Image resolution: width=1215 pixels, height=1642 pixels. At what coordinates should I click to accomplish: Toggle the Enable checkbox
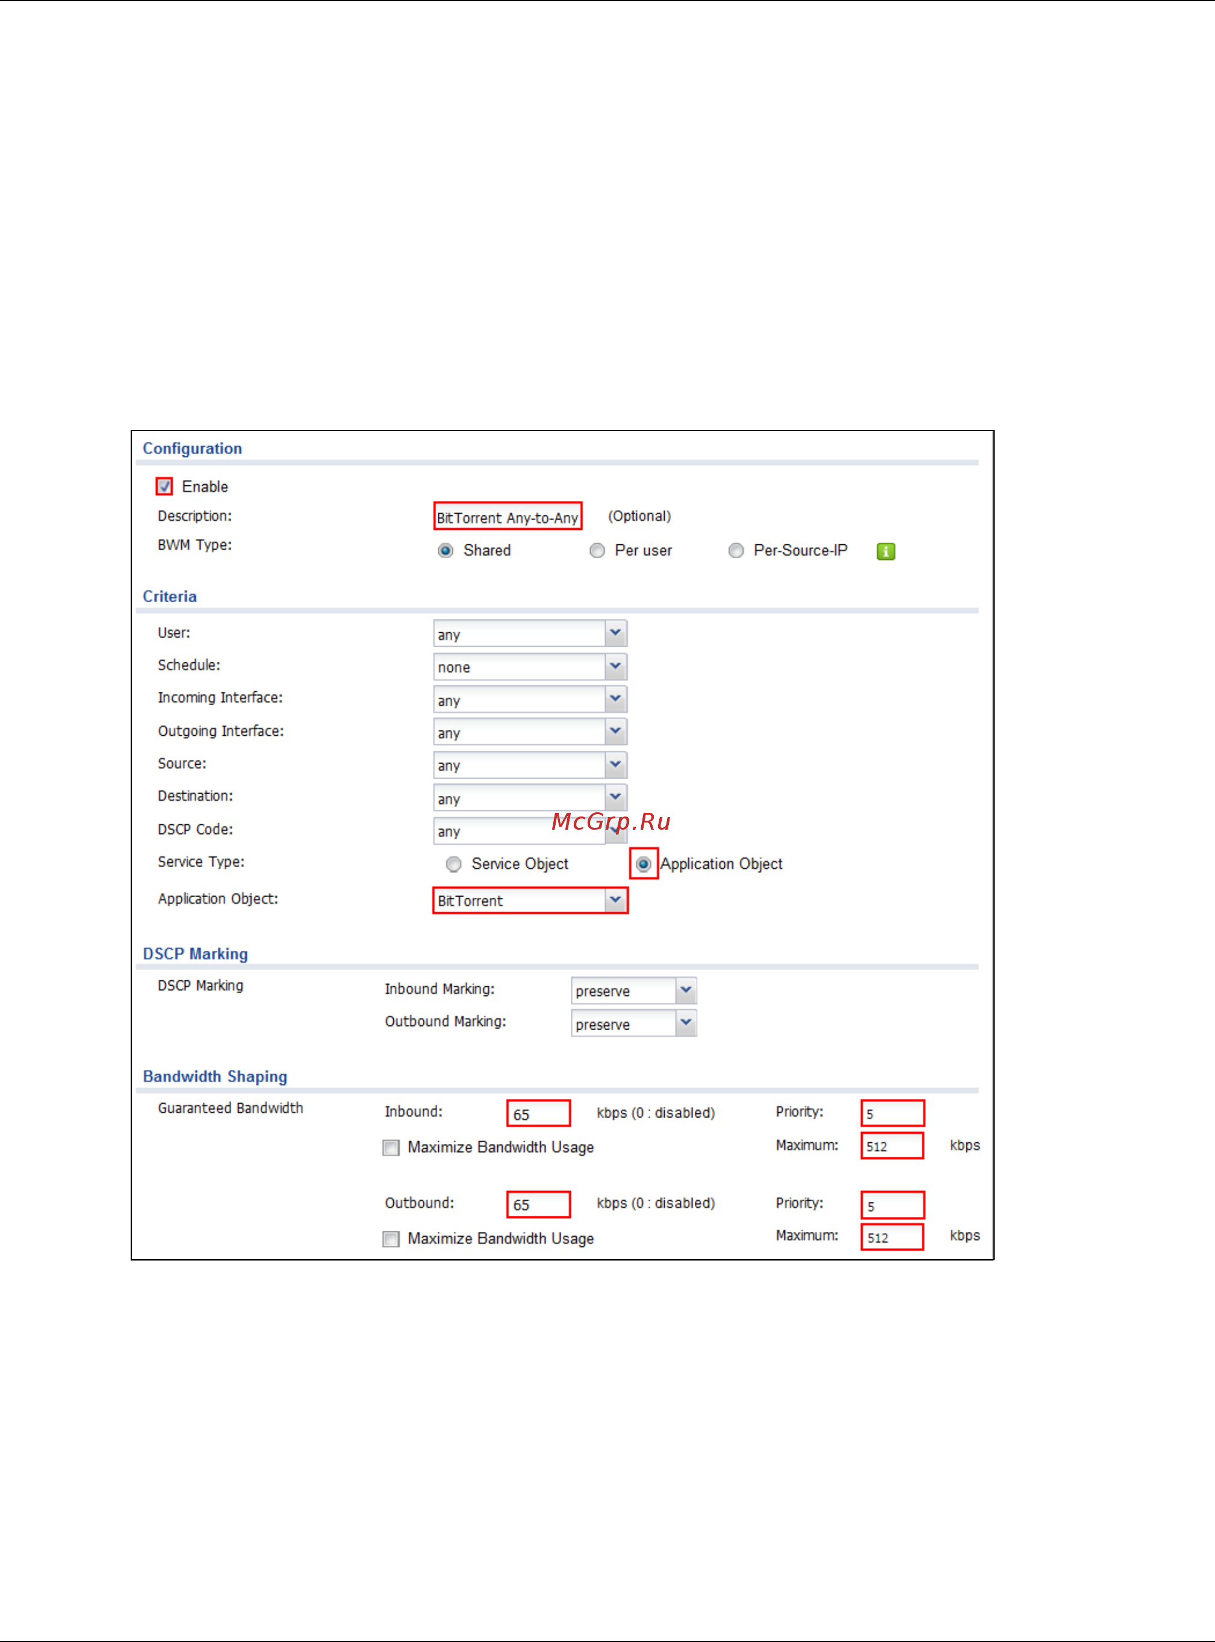pos(164,486)
